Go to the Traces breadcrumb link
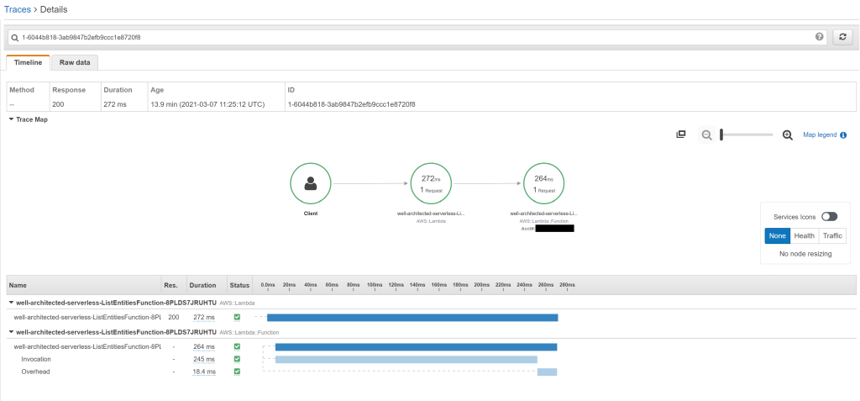The width and height of the screenshot is (860, 401). click(18, 9)
